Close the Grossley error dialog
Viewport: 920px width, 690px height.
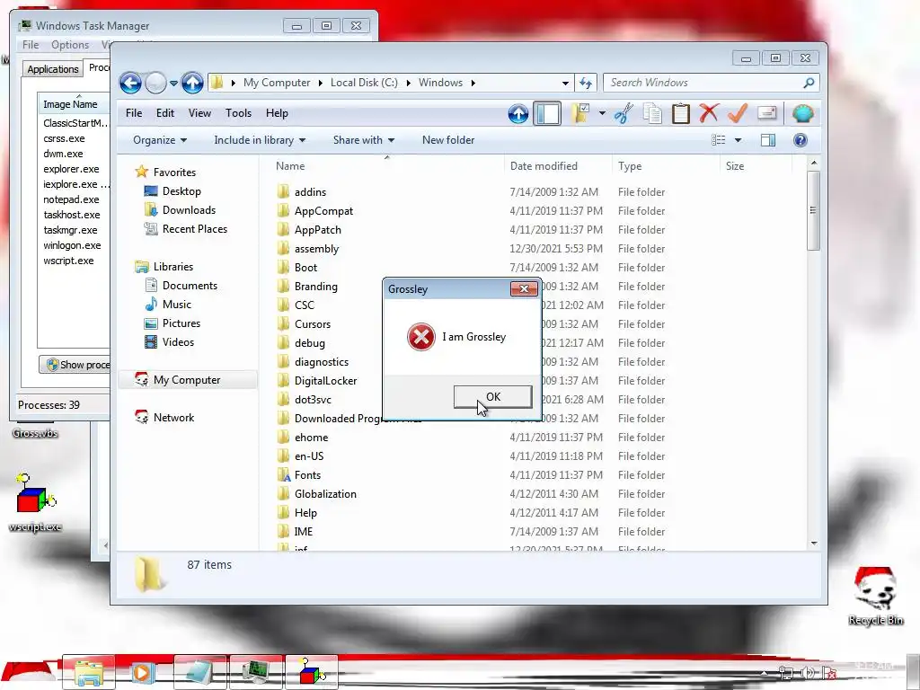(x=524, y=288)
